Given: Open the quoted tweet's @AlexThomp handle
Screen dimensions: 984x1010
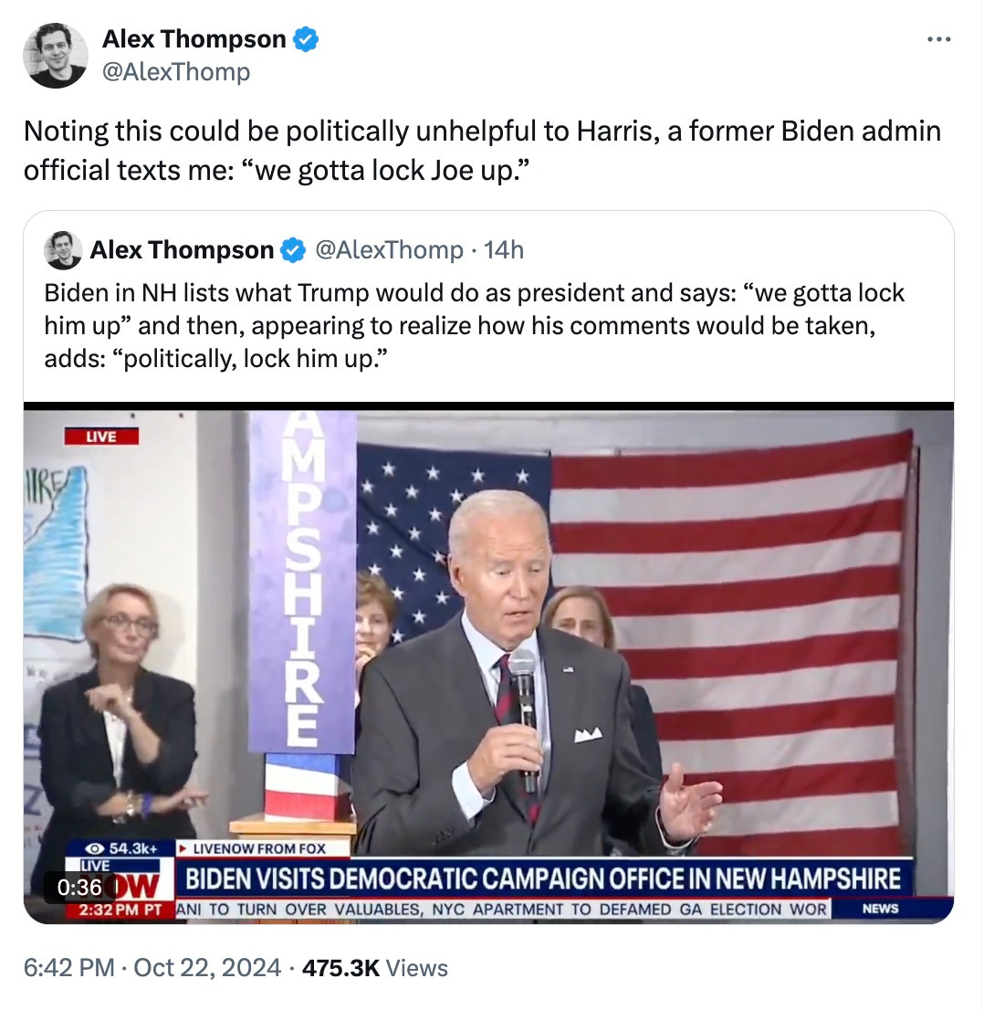Looking at the screenshot, I should pos(389,250).
